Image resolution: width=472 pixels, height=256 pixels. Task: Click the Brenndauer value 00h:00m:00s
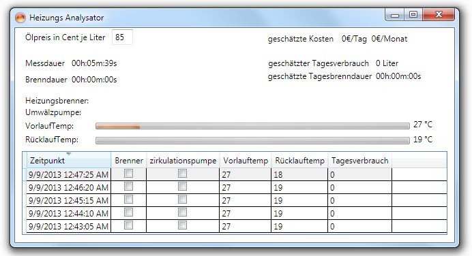[x=94, y=80]
